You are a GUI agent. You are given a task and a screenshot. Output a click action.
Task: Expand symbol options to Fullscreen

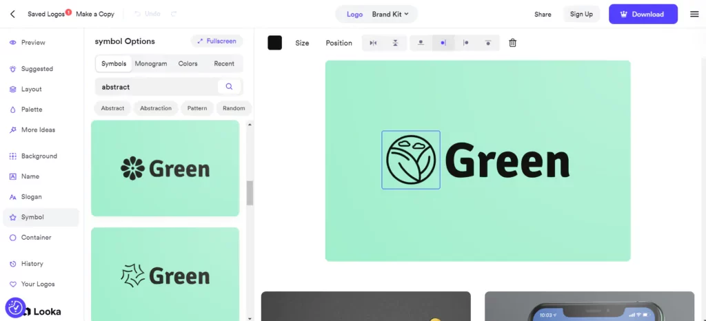pos(217,41)
